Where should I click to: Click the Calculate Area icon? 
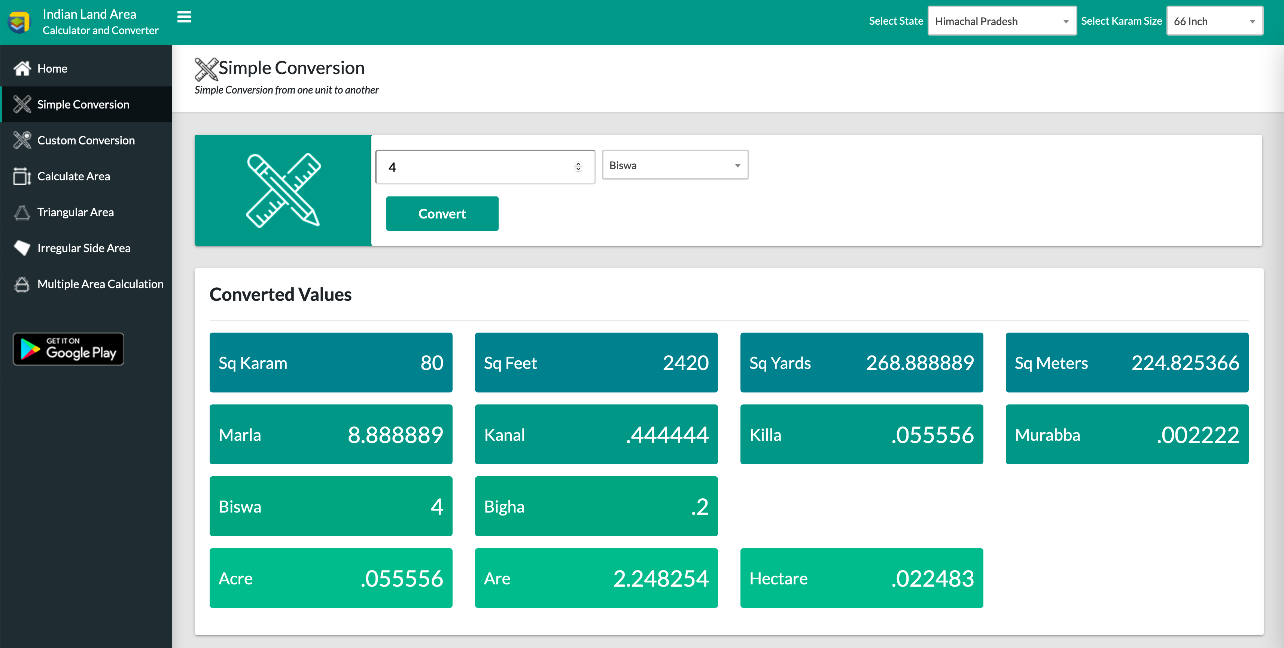22,176
